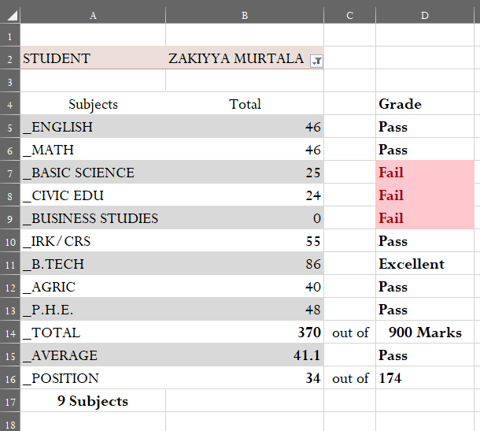The width and height of the screenshot is (480, 431).
Task: Select column C header
Action: coord(349,15)
